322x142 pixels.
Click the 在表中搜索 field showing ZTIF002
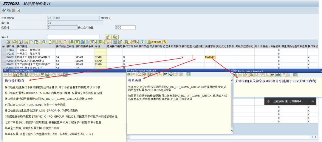pos(73,18)
